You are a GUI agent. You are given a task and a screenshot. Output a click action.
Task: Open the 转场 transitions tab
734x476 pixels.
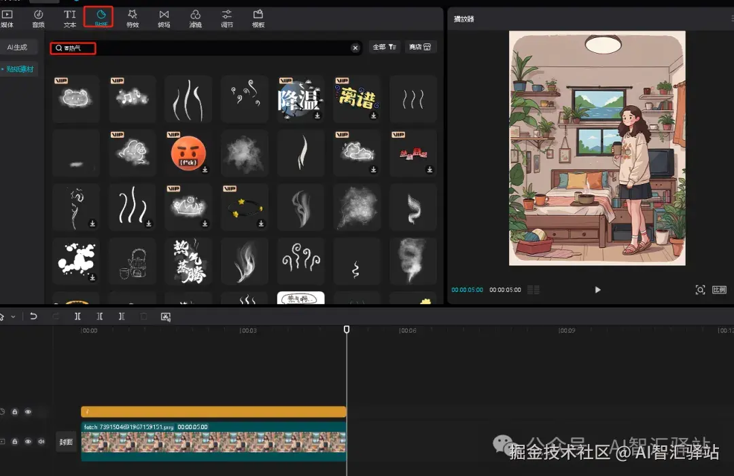(x=164, y=19)
